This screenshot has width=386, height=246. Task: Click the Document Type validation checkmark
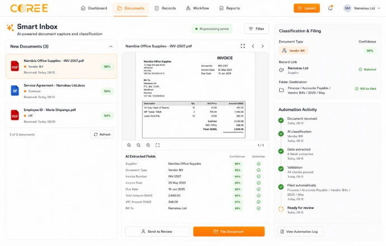pos(258,170)
